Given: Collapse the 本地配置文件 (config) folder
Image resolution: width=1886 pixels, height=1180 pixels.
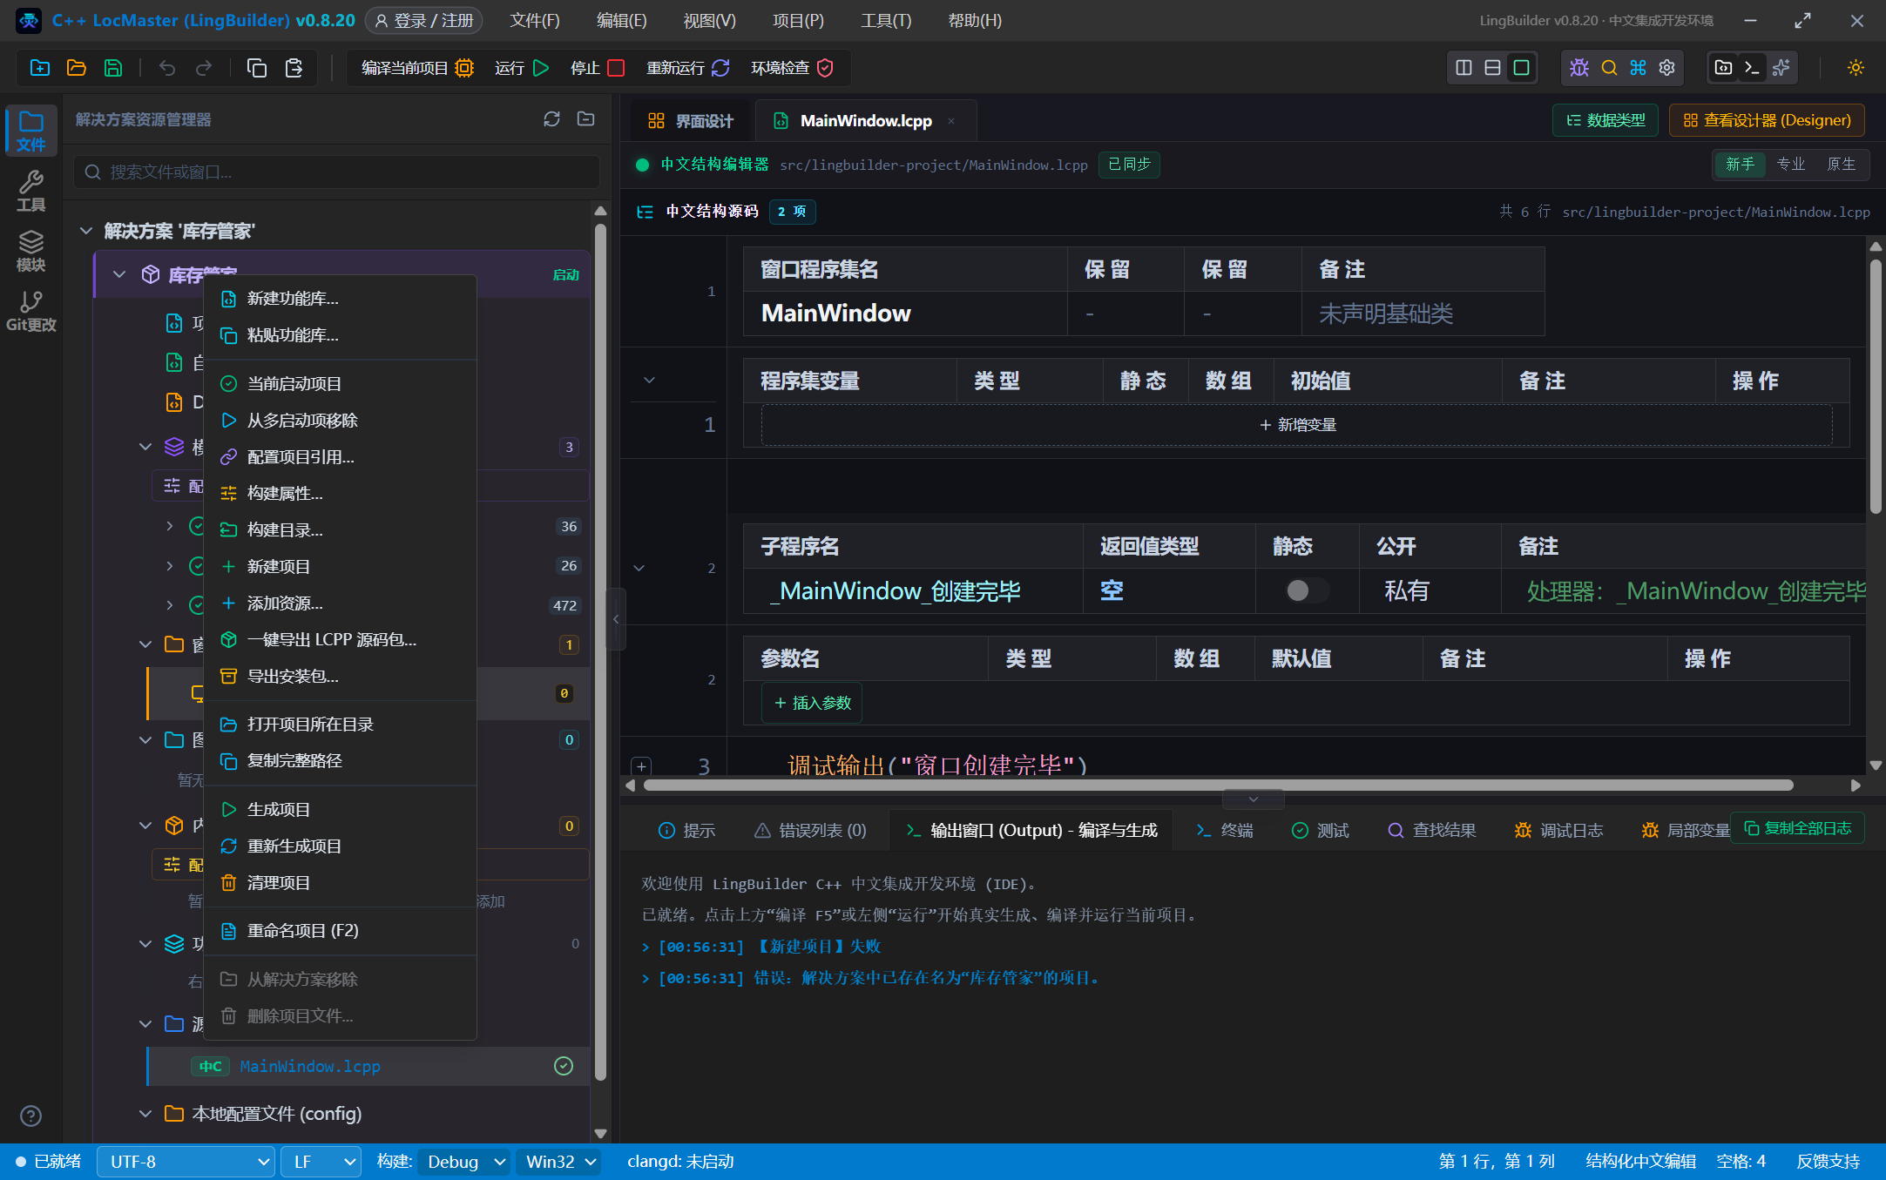Looking at the screenshot, I should (145, 1114).
